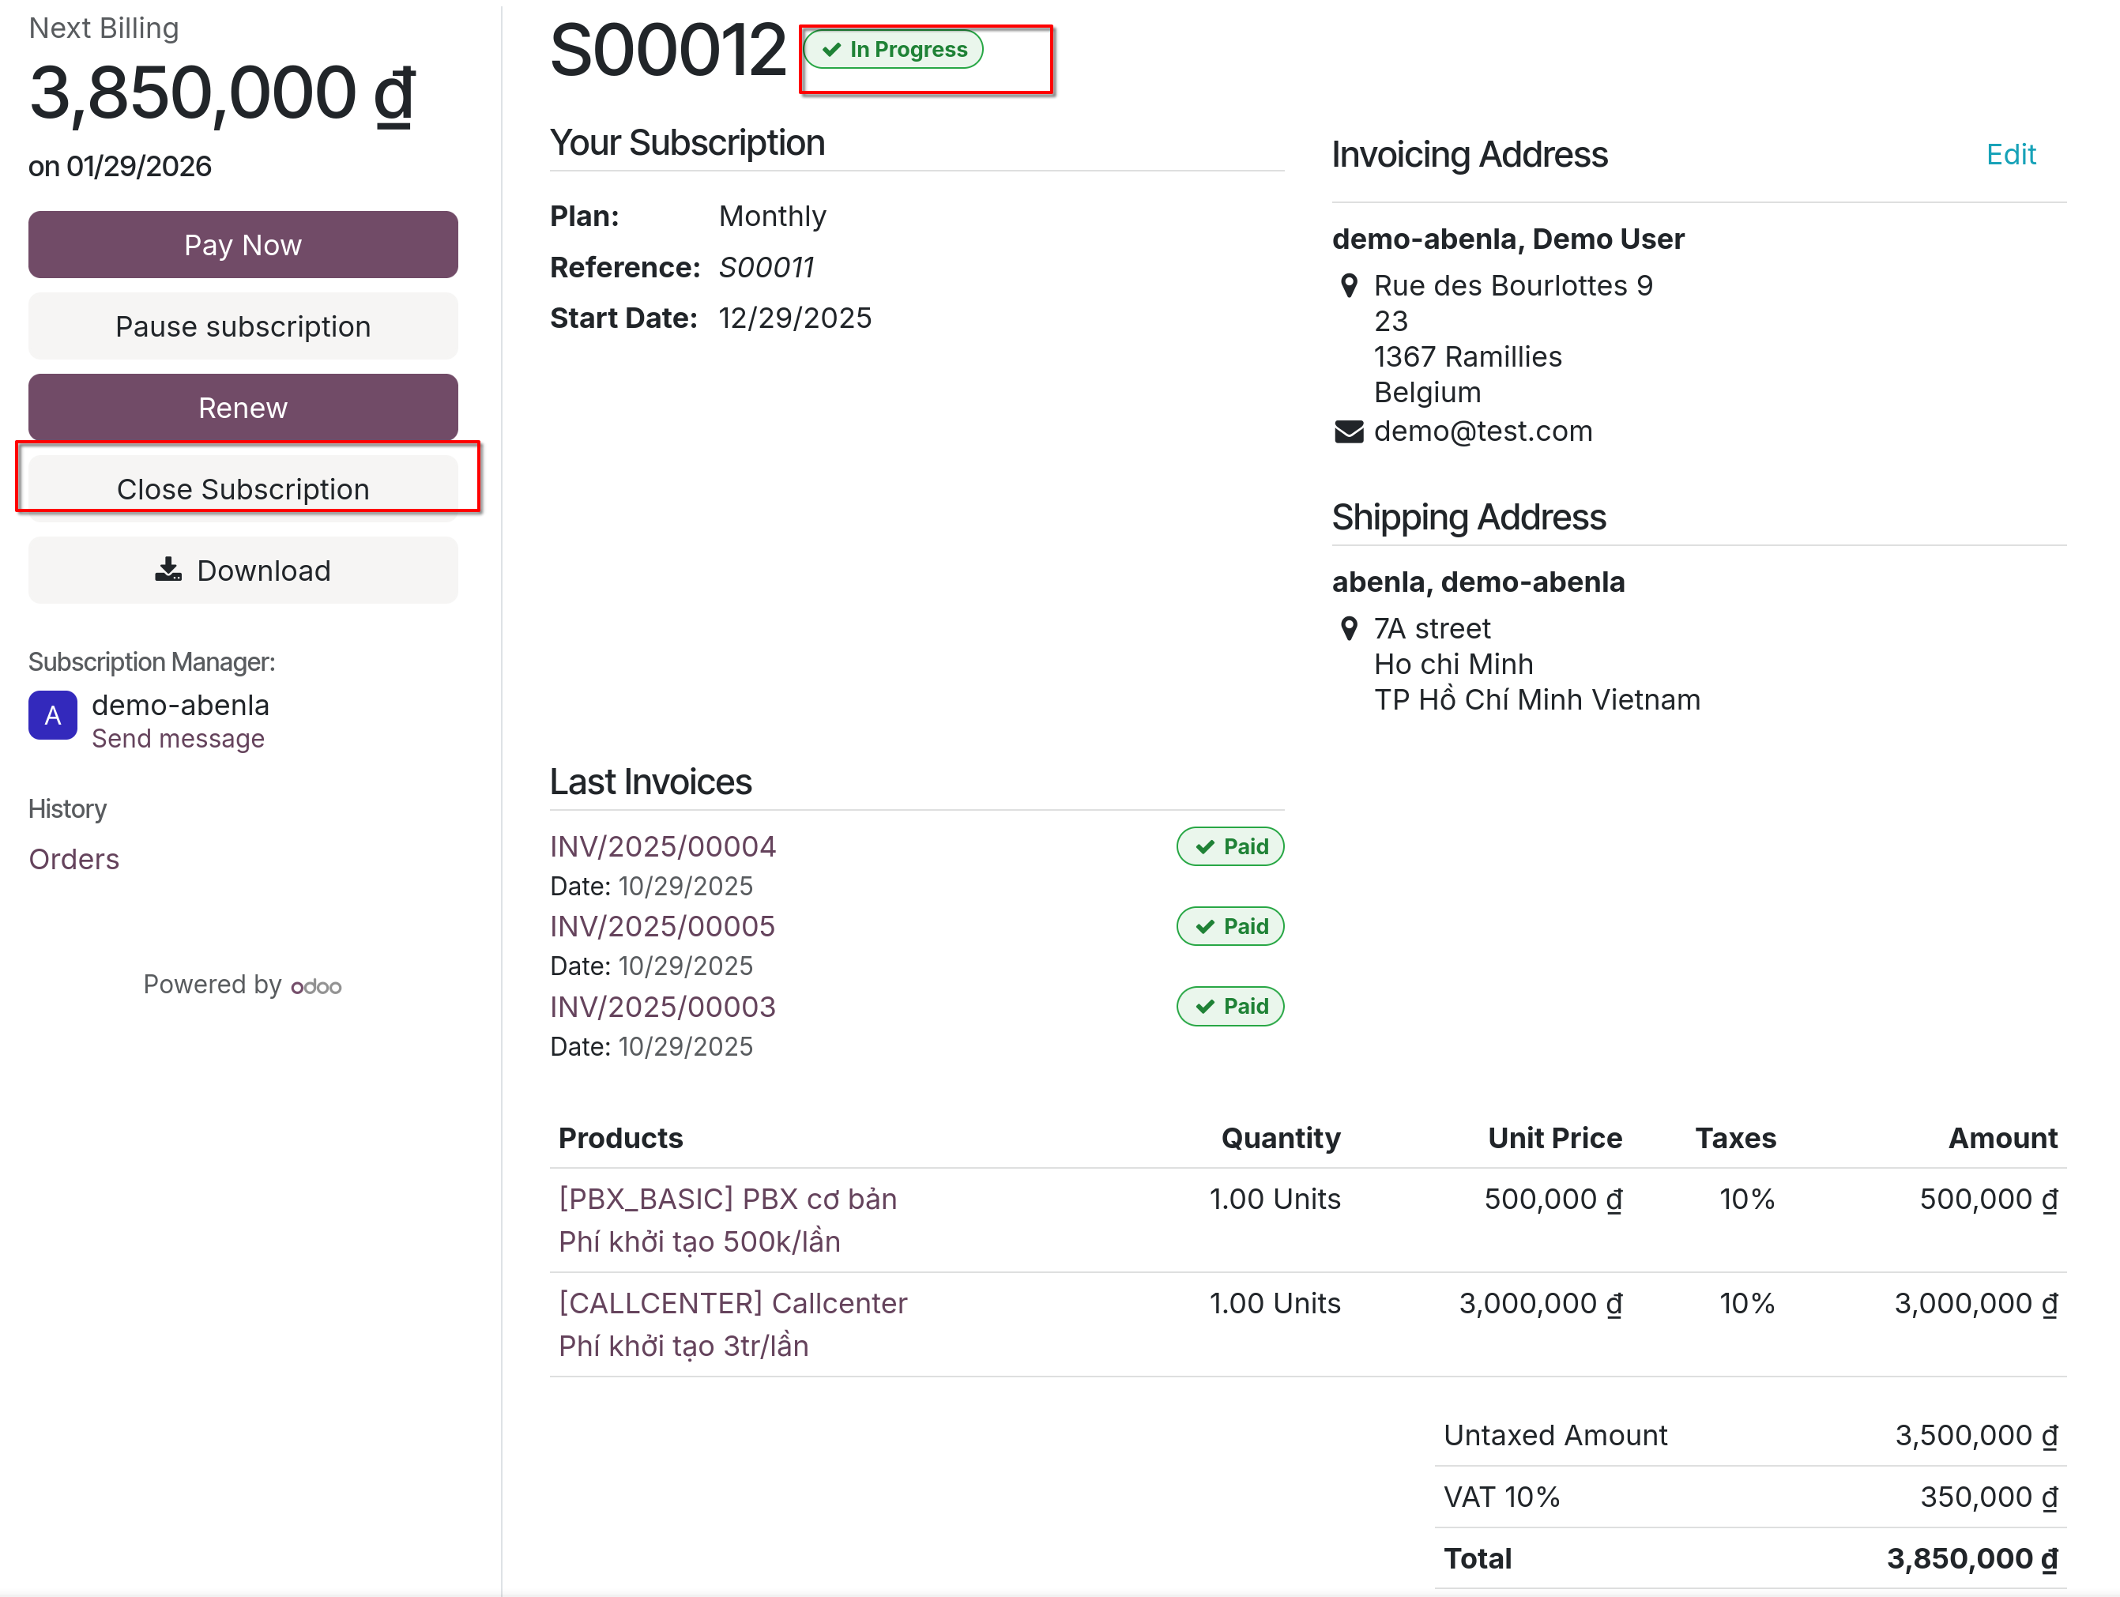This screenshot has width=2120, height=1597.
Task: Click the 7A street address line
Action: coord(1432,629)
